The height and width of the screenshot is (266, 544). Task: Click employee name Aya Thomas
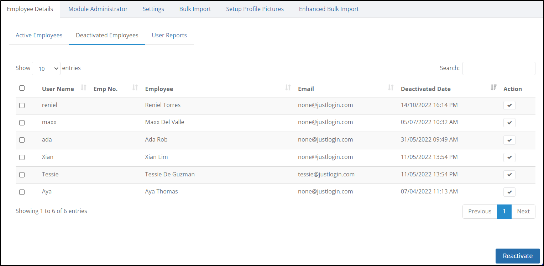pyautogui.click(x=161, y=191)
